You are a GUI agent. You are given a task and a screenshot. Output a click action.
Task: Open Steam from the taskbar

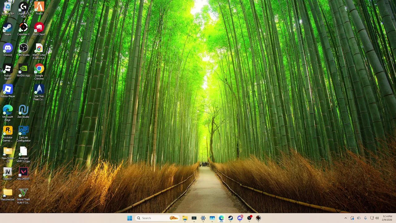[230, 218]
